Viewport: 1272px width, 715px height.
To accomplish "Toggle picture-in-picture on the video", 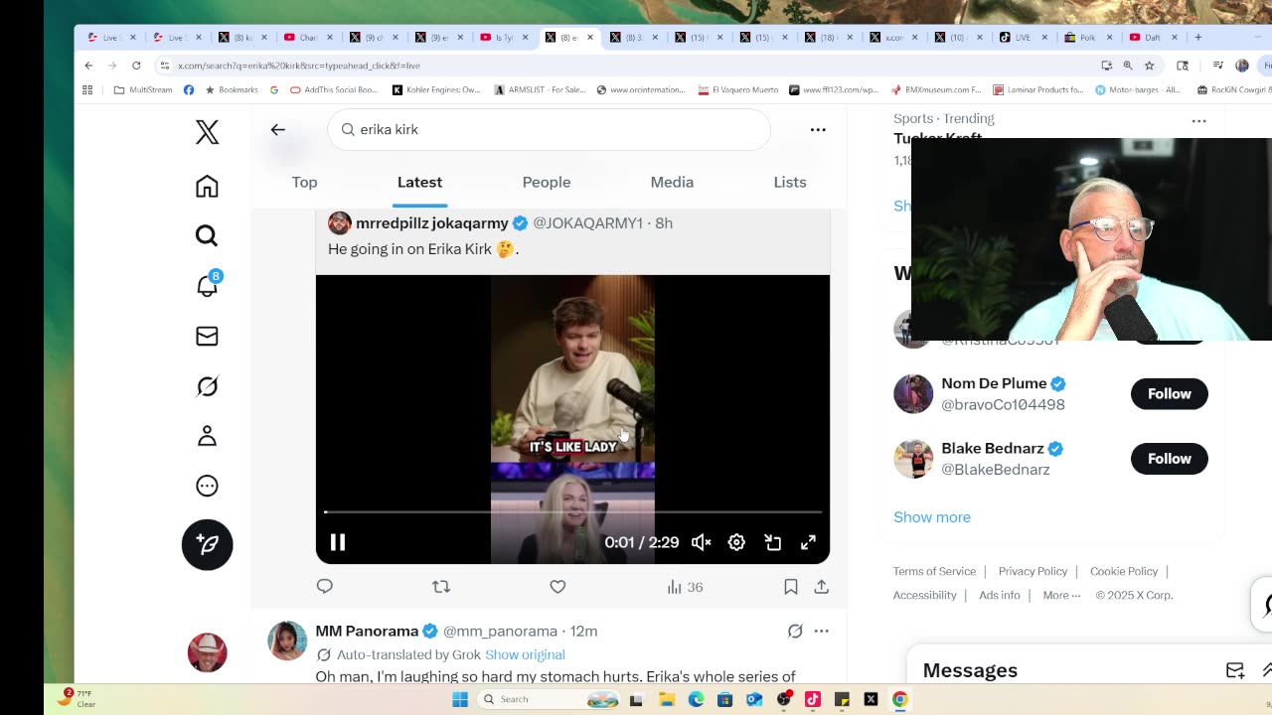I will coord(772,542).
